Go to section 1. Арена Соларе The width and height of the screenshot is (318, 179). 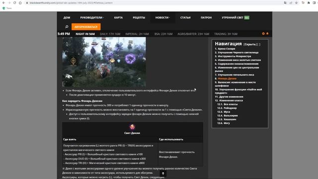(225, 49)
